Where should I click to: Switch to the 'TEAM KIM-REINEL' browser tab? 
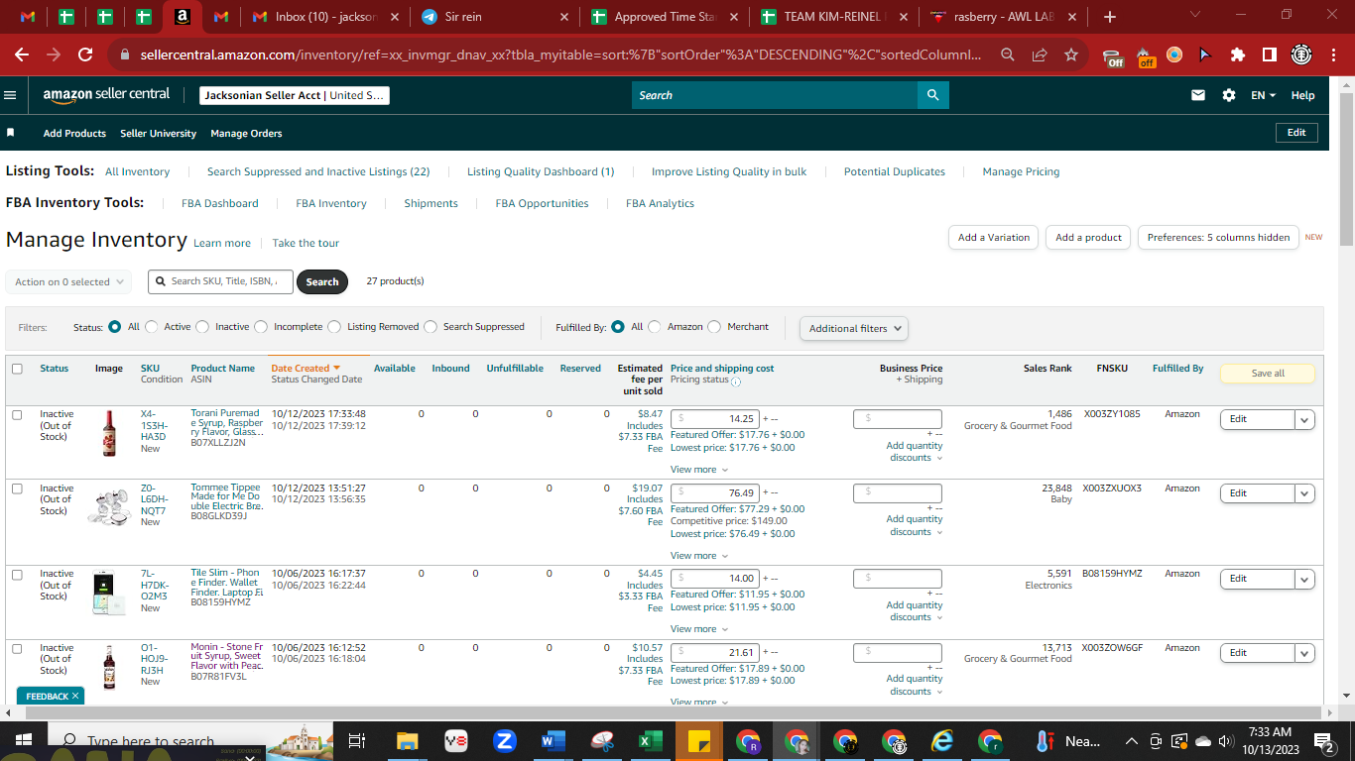coord(833,17)
